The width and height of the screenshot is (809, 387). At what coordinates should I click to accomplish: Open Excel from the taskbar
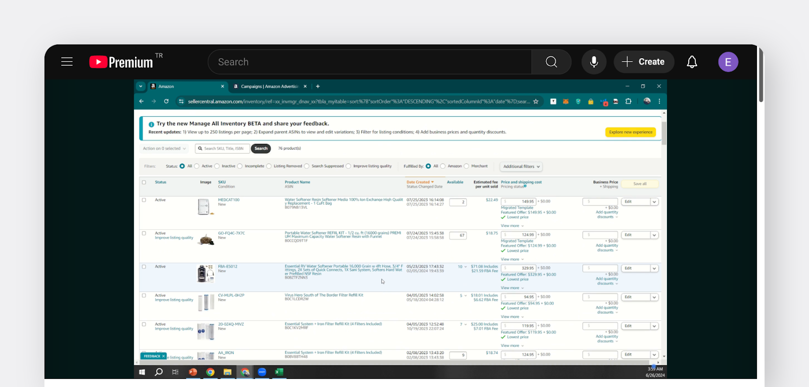[279, 372]
